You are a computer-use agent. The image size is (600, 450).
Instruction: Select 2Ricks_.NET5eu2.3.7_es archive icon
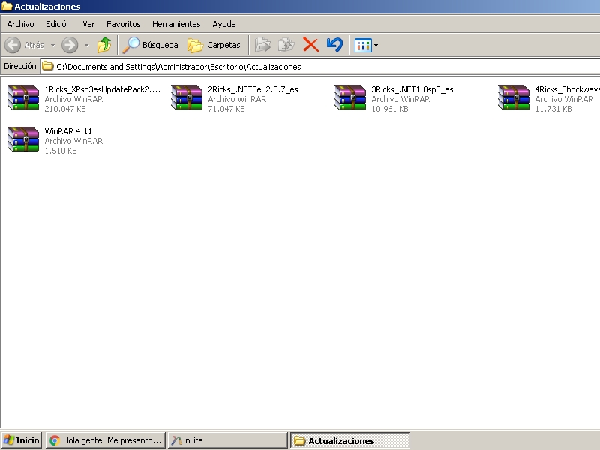pyautogui.click(x=187, y=97)
